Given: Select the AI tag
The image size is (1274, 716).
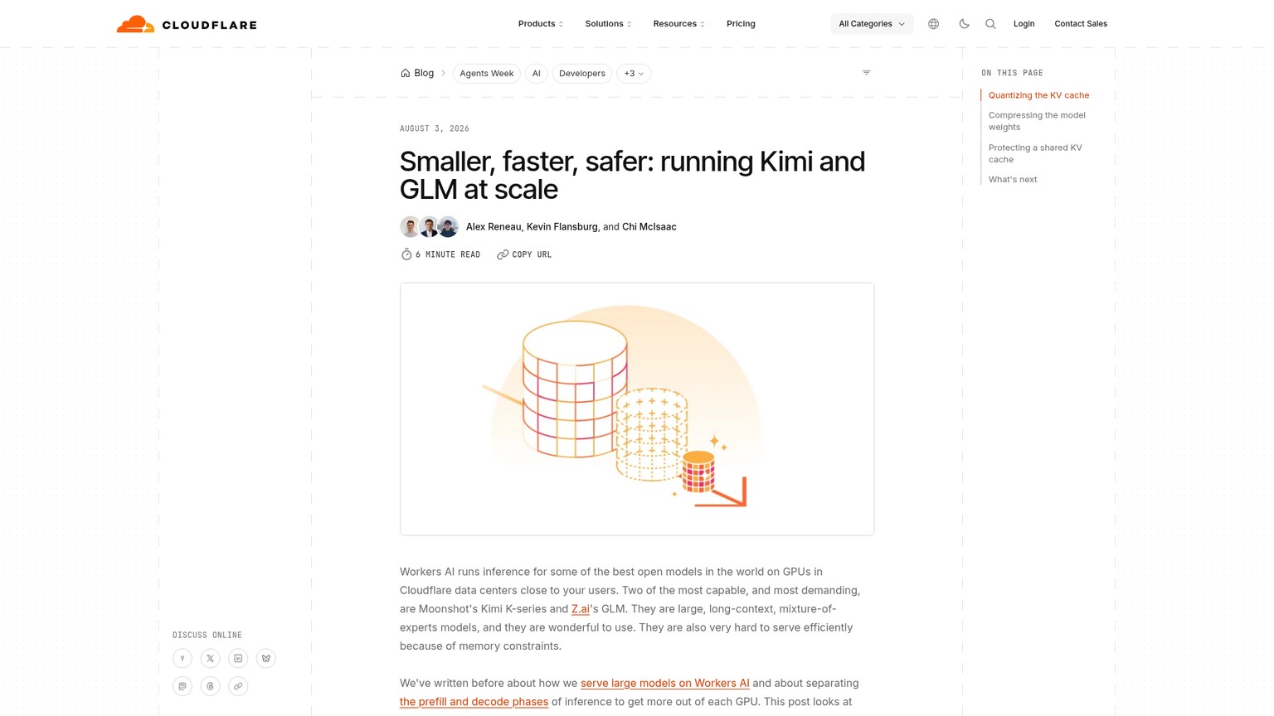Looking at the screenshot, I should [537, 74].
